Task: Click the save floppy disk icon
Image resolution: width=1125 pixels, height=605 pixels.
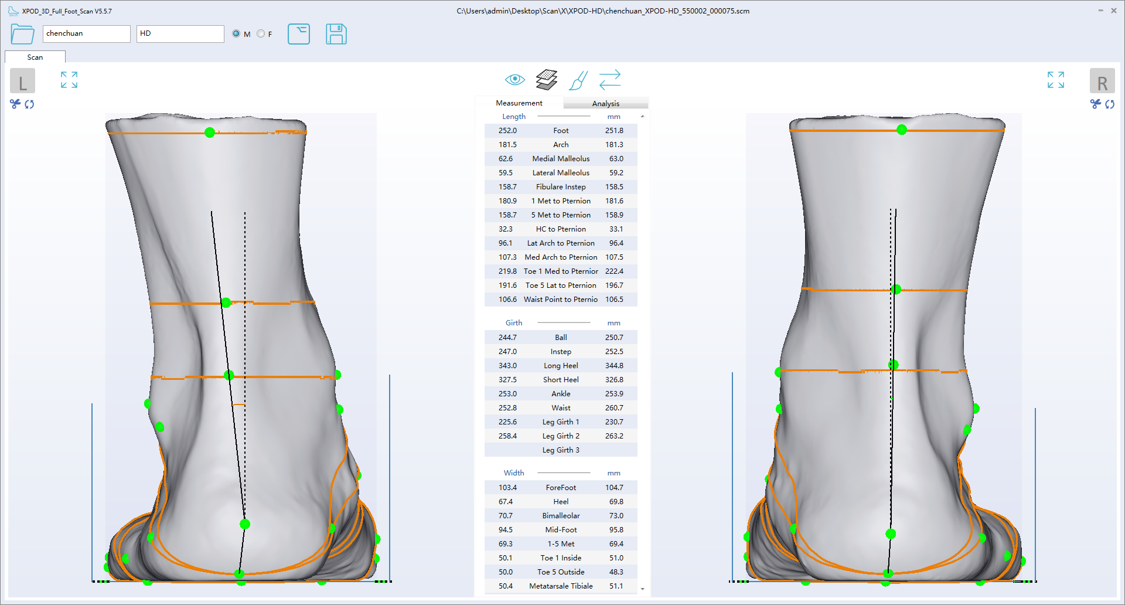Action: point(336,34)
